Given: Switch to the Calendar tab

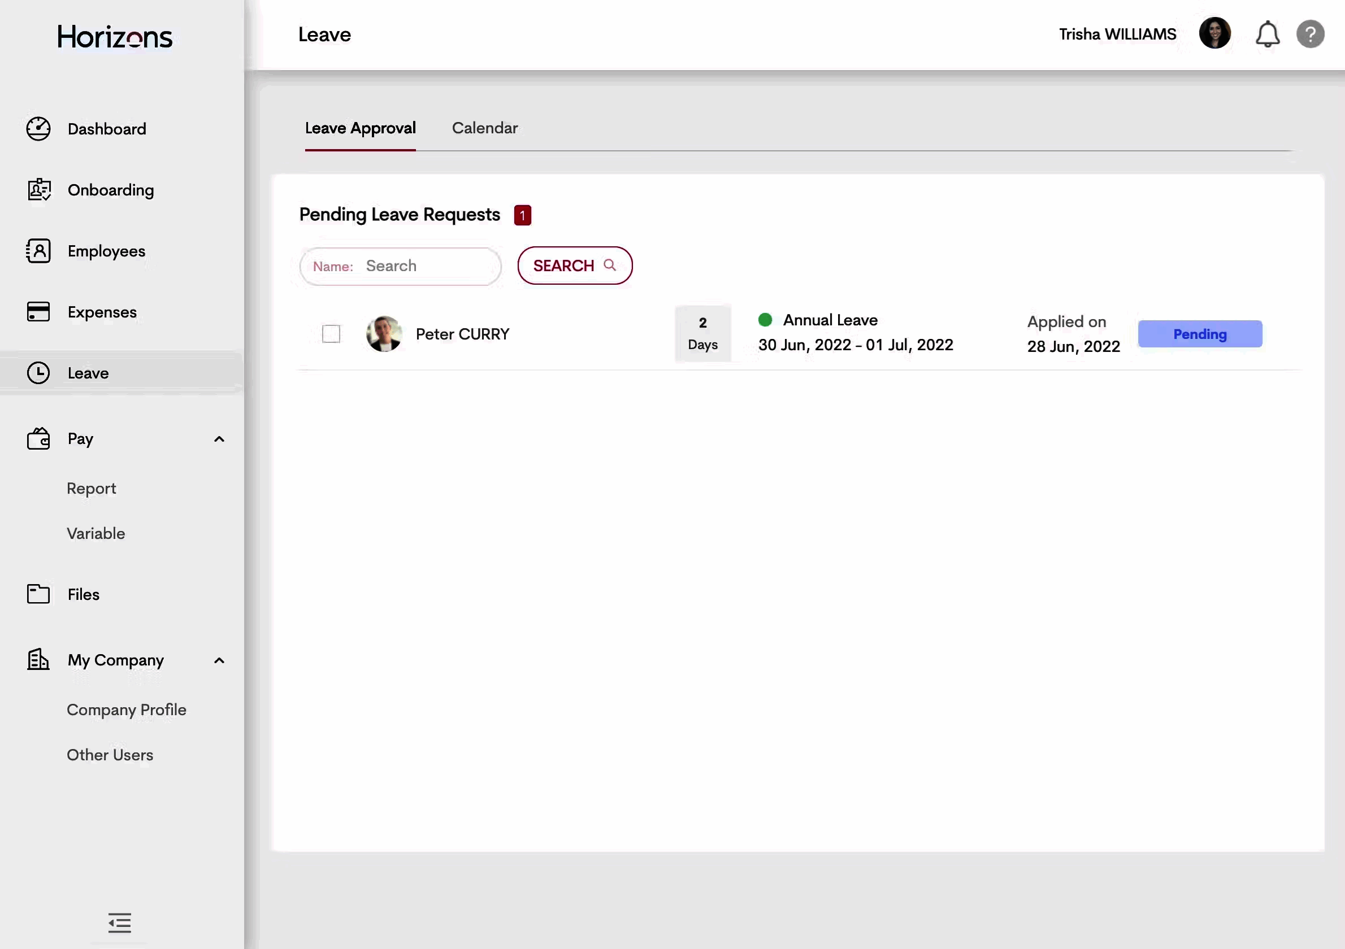Looking at the screenshot, I should click(484, 128).
